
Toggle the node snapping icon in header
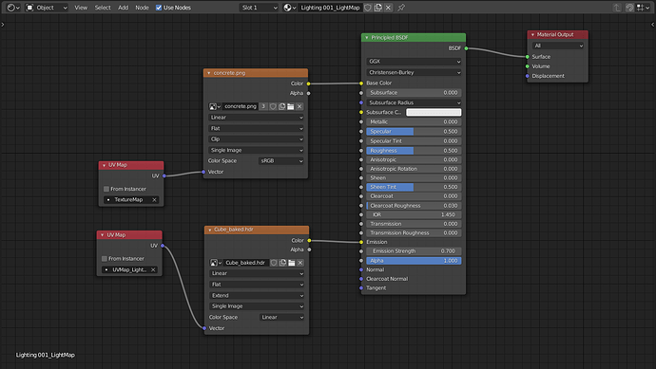[x=629, y=8]
